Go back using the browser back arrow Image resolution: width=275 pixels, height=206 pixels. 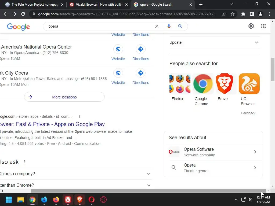click(6, 14)
